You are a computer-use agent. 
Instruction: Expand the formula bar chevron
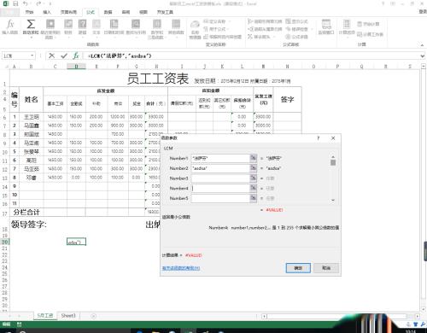423,56
